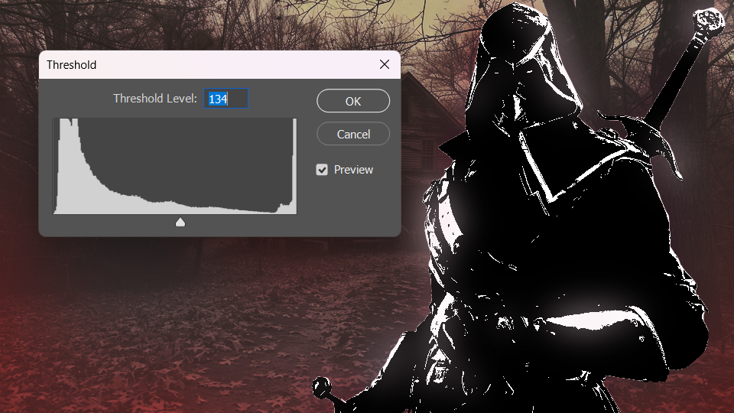
Task: Uncheck the Preview checkbox
Action: pyautogui.click(x=322, y=170)
